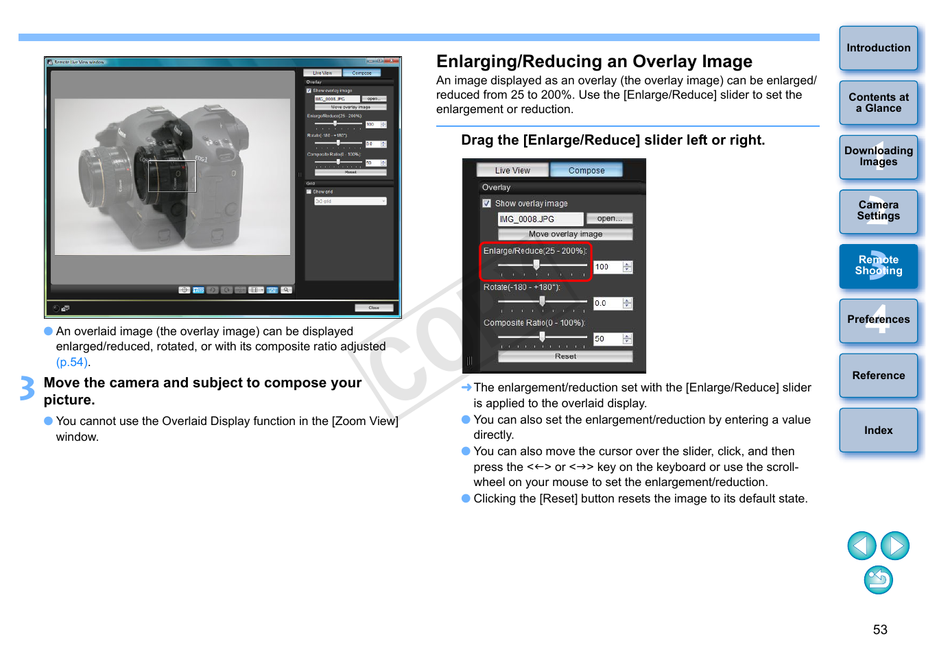Click rotate left icon in Live View toolbar

click(x=213, y=290)
